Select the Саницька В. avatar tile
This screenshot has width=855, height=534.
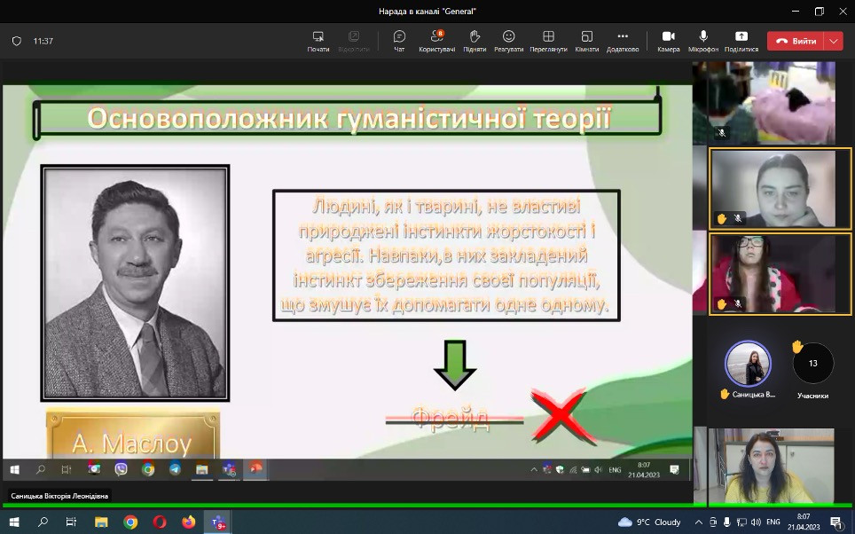pos(748,364)
